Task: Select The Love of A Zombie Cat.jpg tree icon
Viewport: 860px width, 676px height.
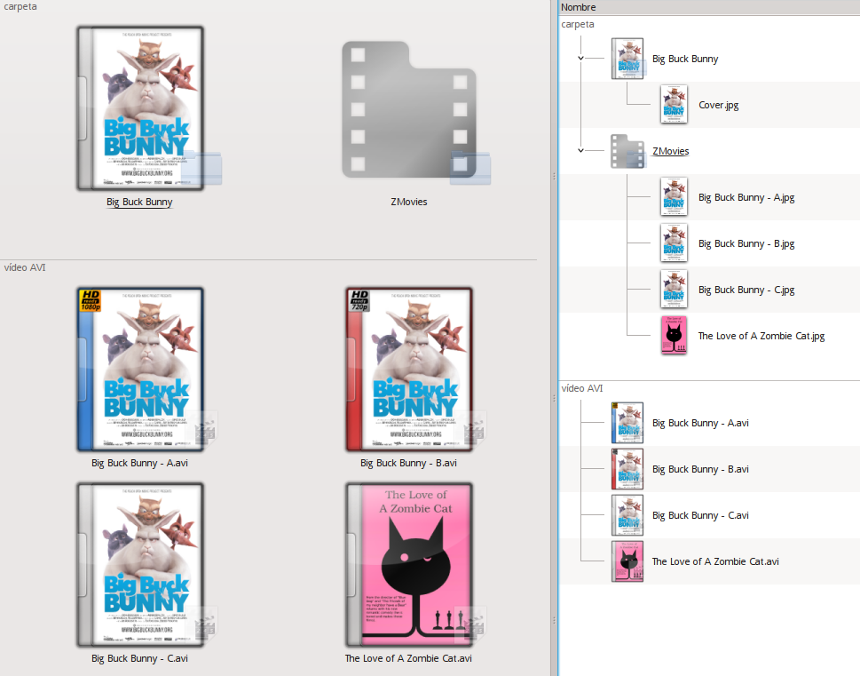Action: point(675,335)
